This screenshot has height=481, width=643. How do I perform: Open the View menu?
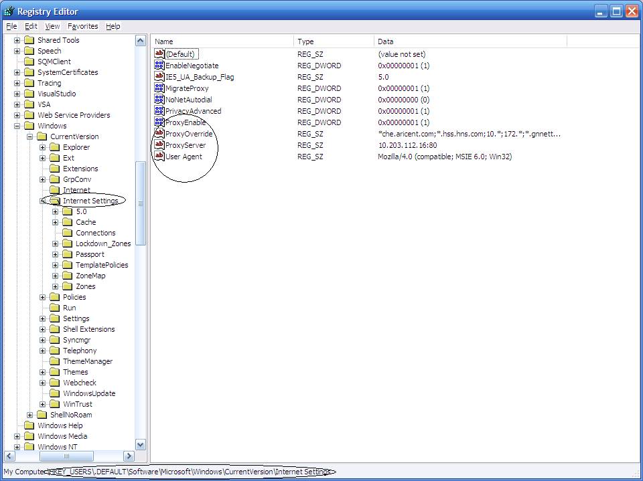coord(52,26)
